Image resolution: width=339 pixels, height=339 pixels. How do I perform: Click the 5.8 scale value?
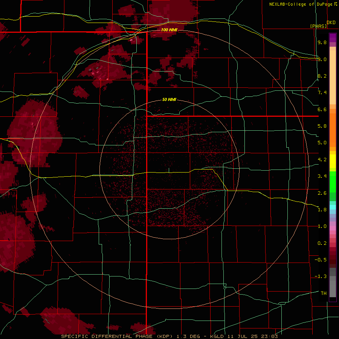(322, 126)
